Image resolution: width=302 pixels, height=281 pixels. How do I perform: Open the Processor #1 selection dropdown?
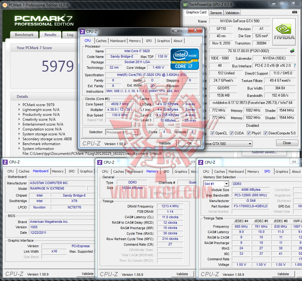click(x=135, y=132)
